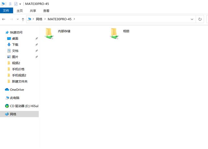Open the 文件 ribbon tab
Screen dimensions: 208x149
6,11
